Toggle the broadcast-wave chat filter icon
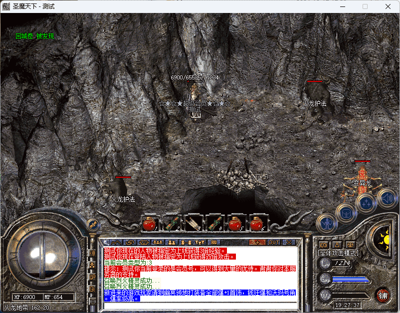400x313 pixels. pos(92,253)
